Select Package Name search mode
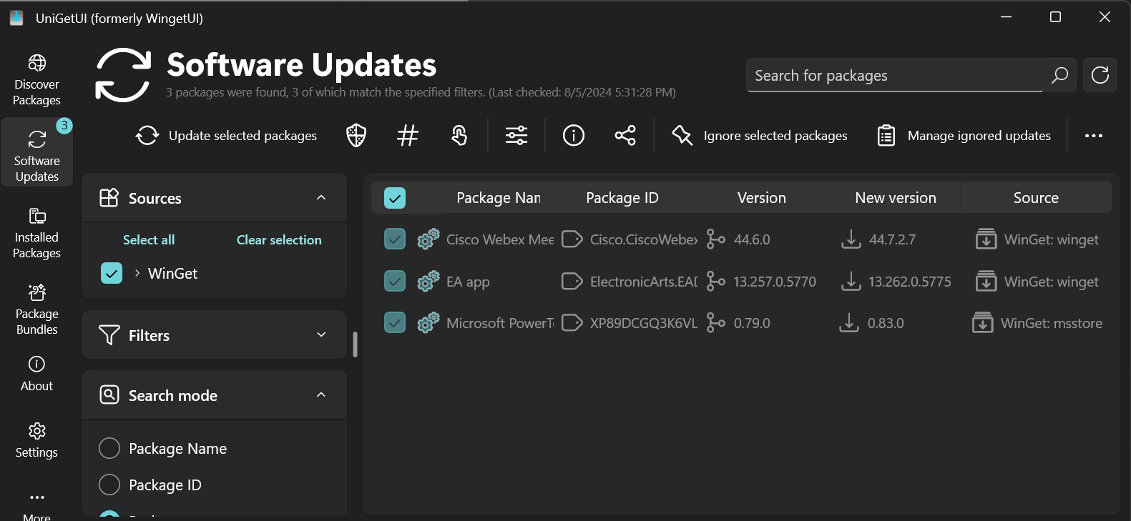Image resolution: width=1131 pixels, height=521 pixels. (109, 448)
